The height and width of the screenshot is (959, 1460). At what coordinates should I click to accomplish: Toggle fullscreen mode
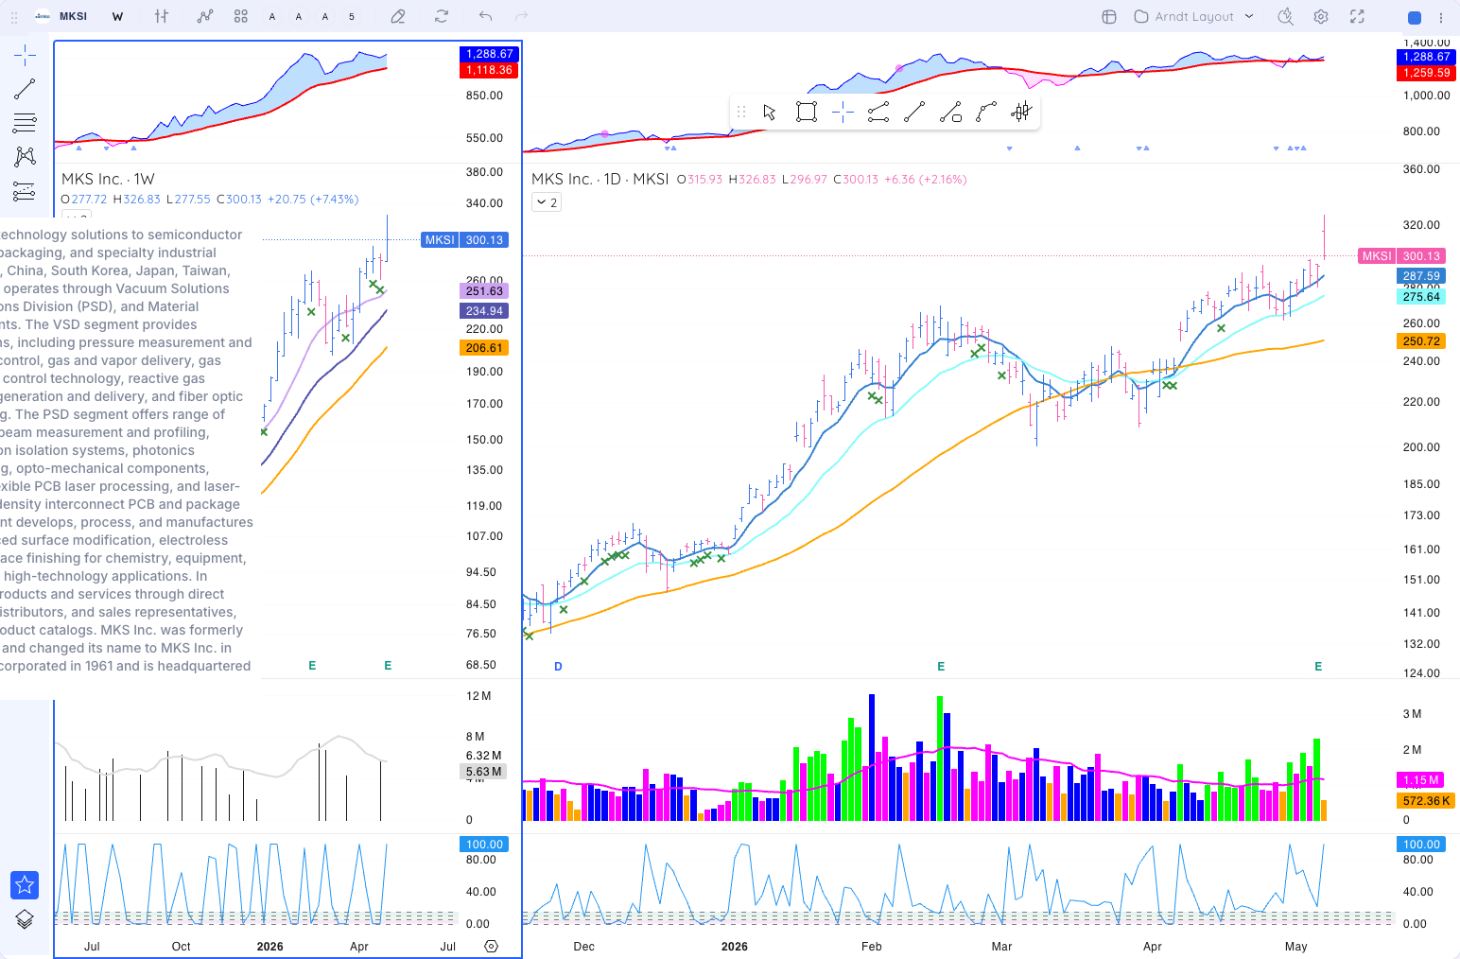[1357, 16]
